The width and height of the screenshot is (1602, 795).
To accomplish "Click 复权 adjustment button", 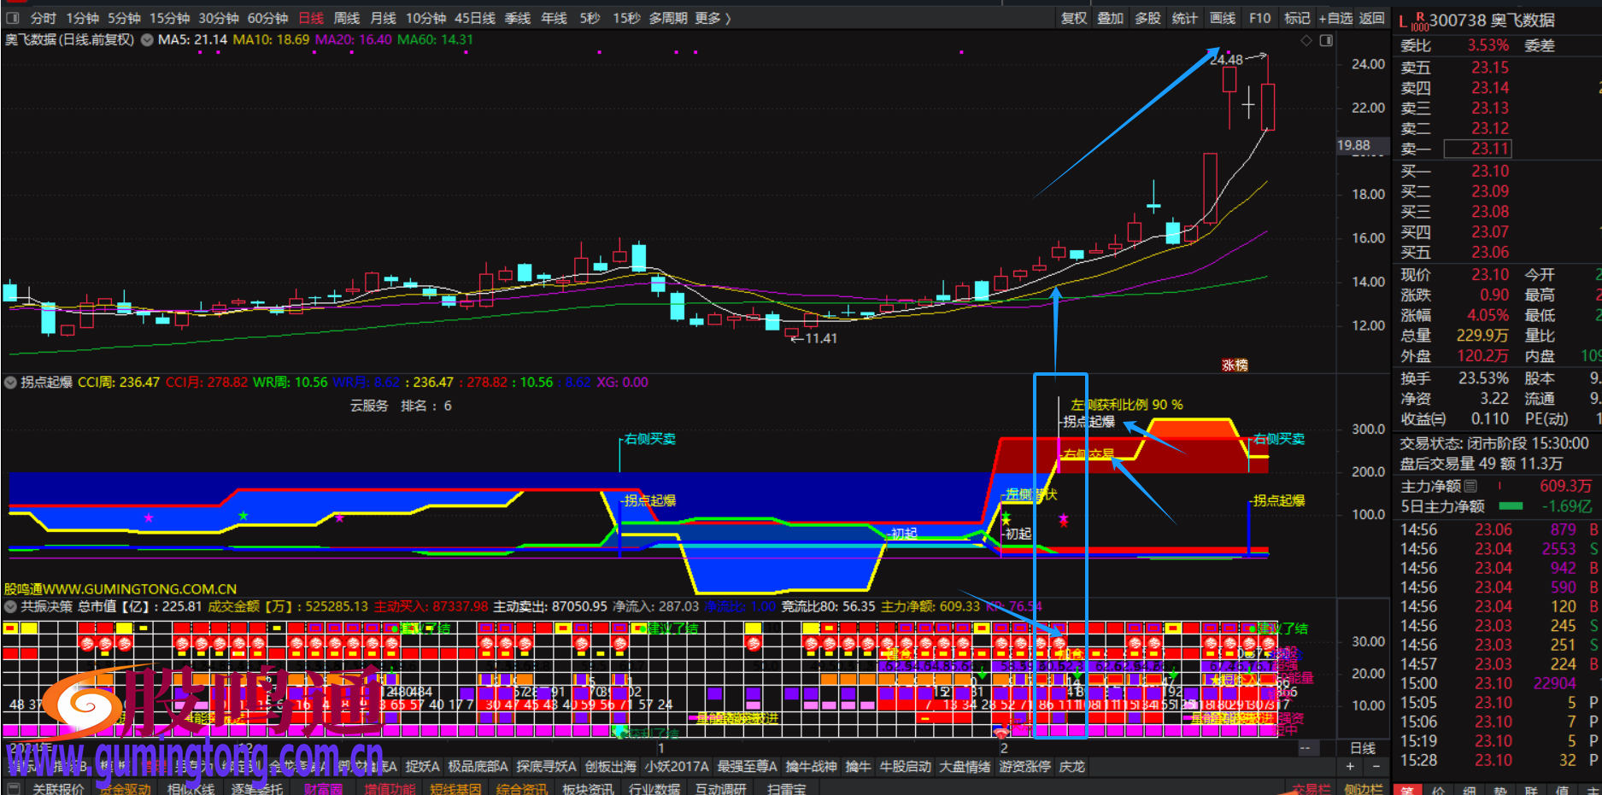I will click(x=1074, y=18).
